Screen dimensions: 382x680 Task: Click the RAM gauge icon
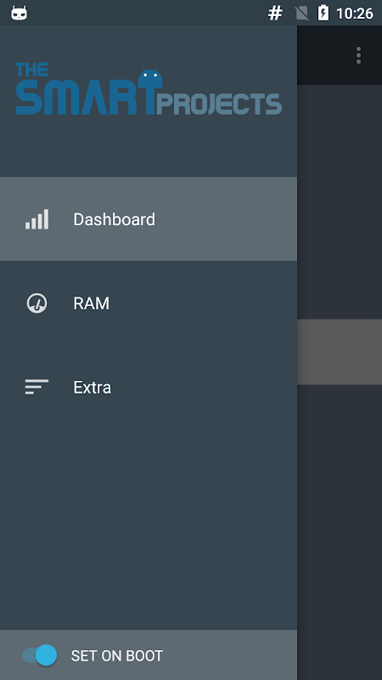(37, 303)
